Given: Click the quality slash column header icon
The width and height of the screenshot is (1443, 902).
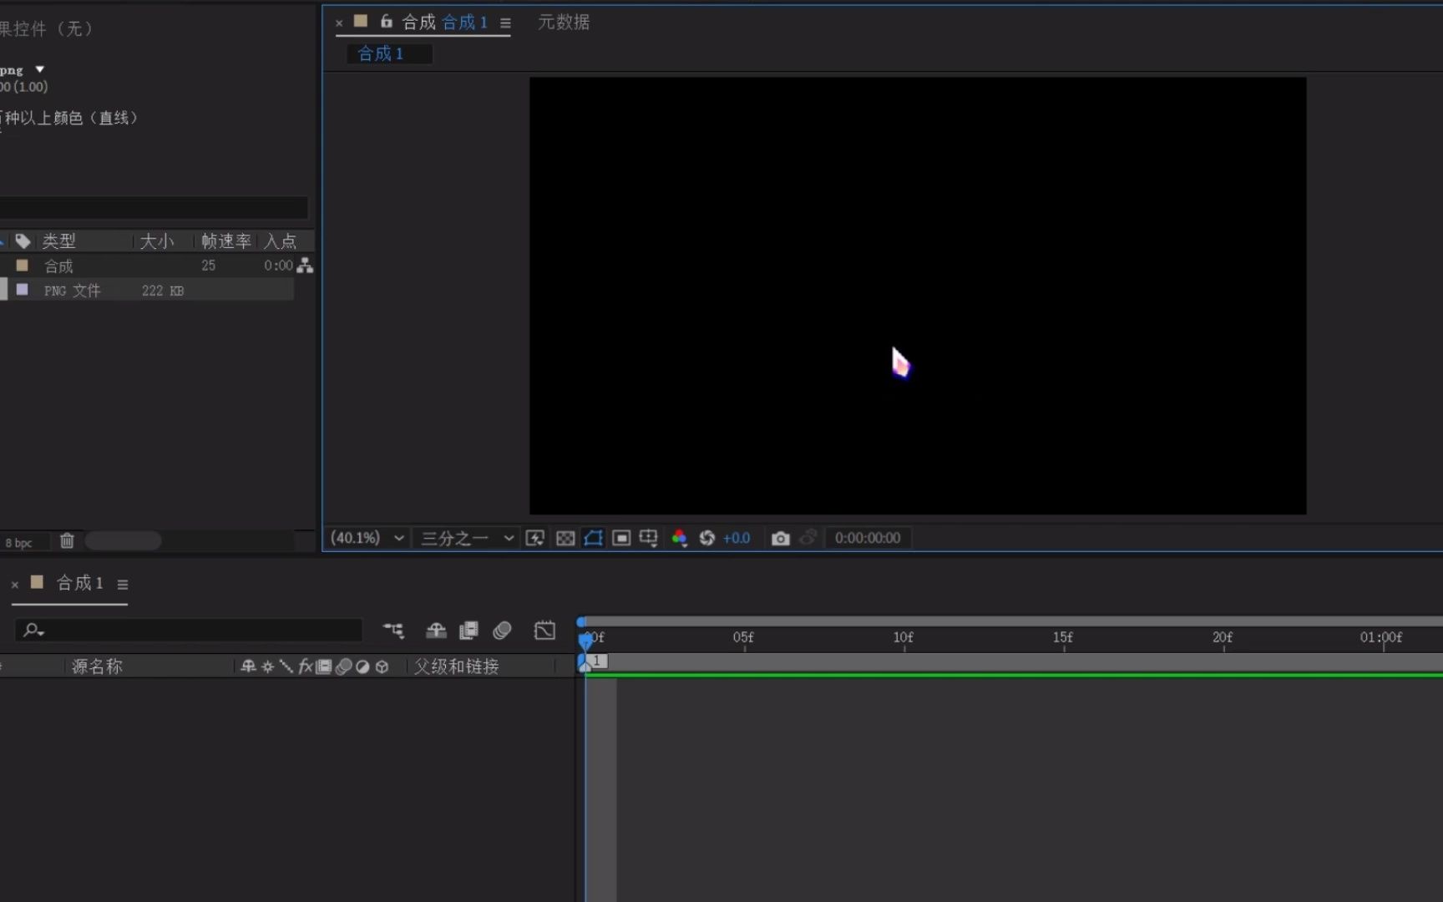Looking at the screenshot, I should click(286, 666).
